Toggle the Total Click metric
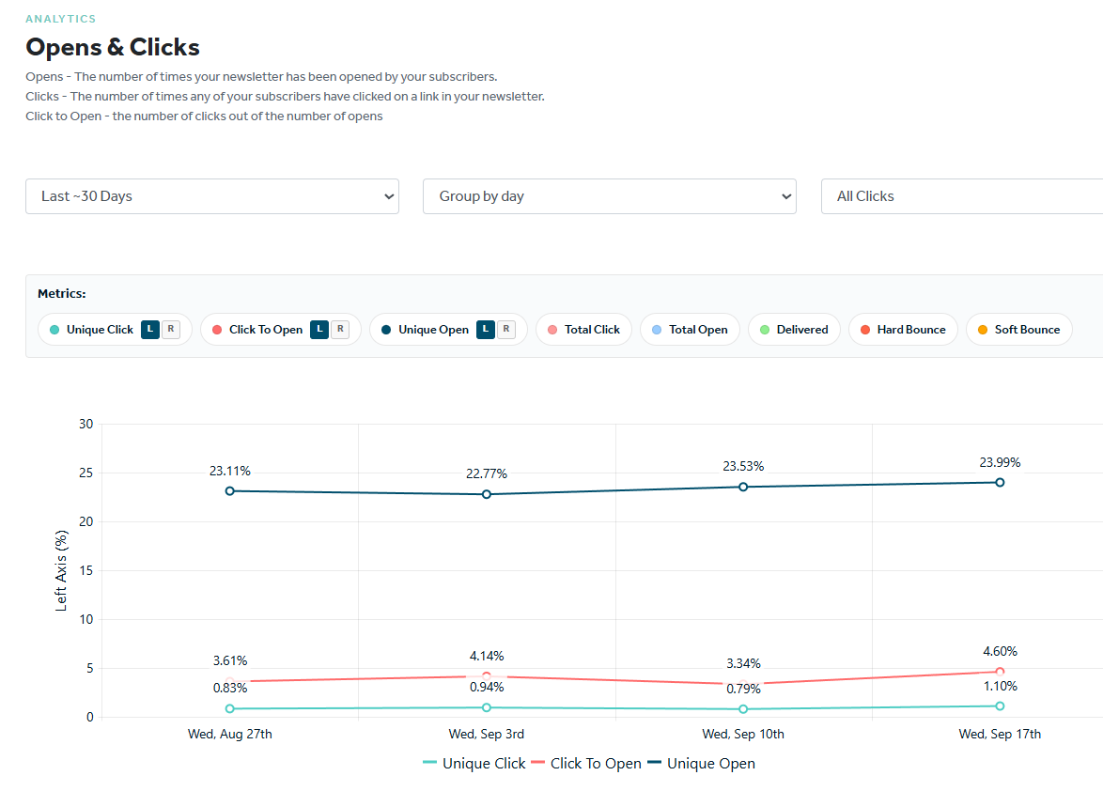Image resolution: width=1103 pixels, height=791 pixels. coord(583,329)
